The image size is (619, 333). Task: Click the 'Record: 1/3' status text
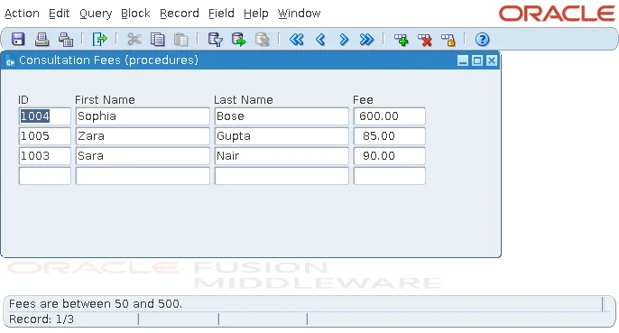coord(42,319)
